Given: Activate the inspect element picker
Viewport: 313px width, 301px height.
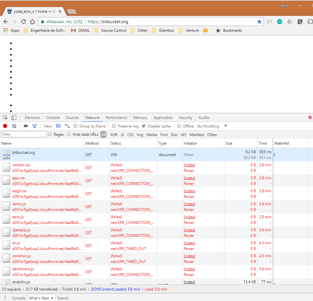Looking at the screenshot, I should tap(5, 118).
